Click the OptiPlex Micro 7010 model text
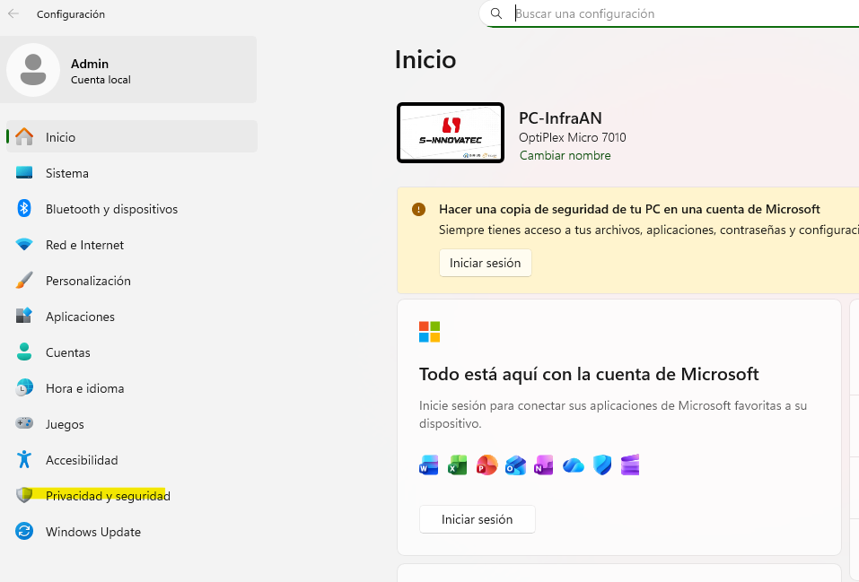The image size is (859, 582). (573, 137)
